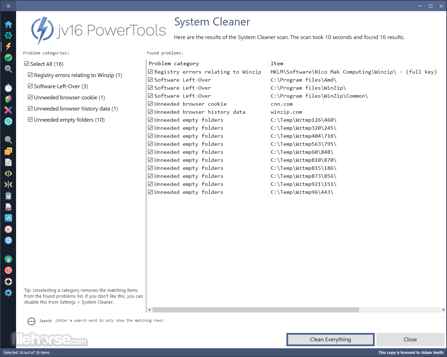Open the trash can sidebar icon
Image resolution: width=447 pixels, height=357 pixels.
tap(8, 196)
